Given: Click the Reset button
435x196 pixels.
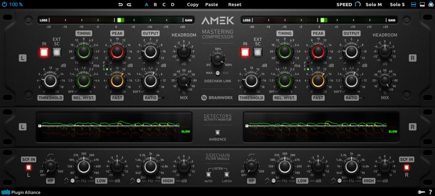Looking at the screenshot, I should 235,4.
